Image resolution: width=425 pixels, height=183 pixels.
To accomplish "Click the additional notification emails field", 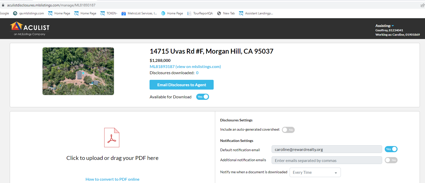I will click(327, 160).
